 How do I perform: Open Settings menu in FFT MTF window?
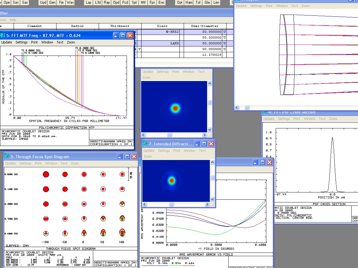[22, 42]
